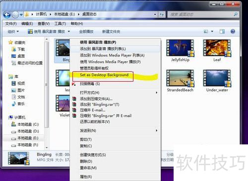Click the Back navigation arrow button
The image size is (248, 181).
tap(7, 15)
